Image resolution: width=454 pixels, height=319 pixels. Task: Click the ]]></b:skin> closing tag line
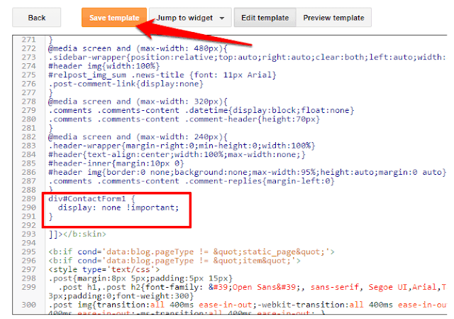click(77, 234)
